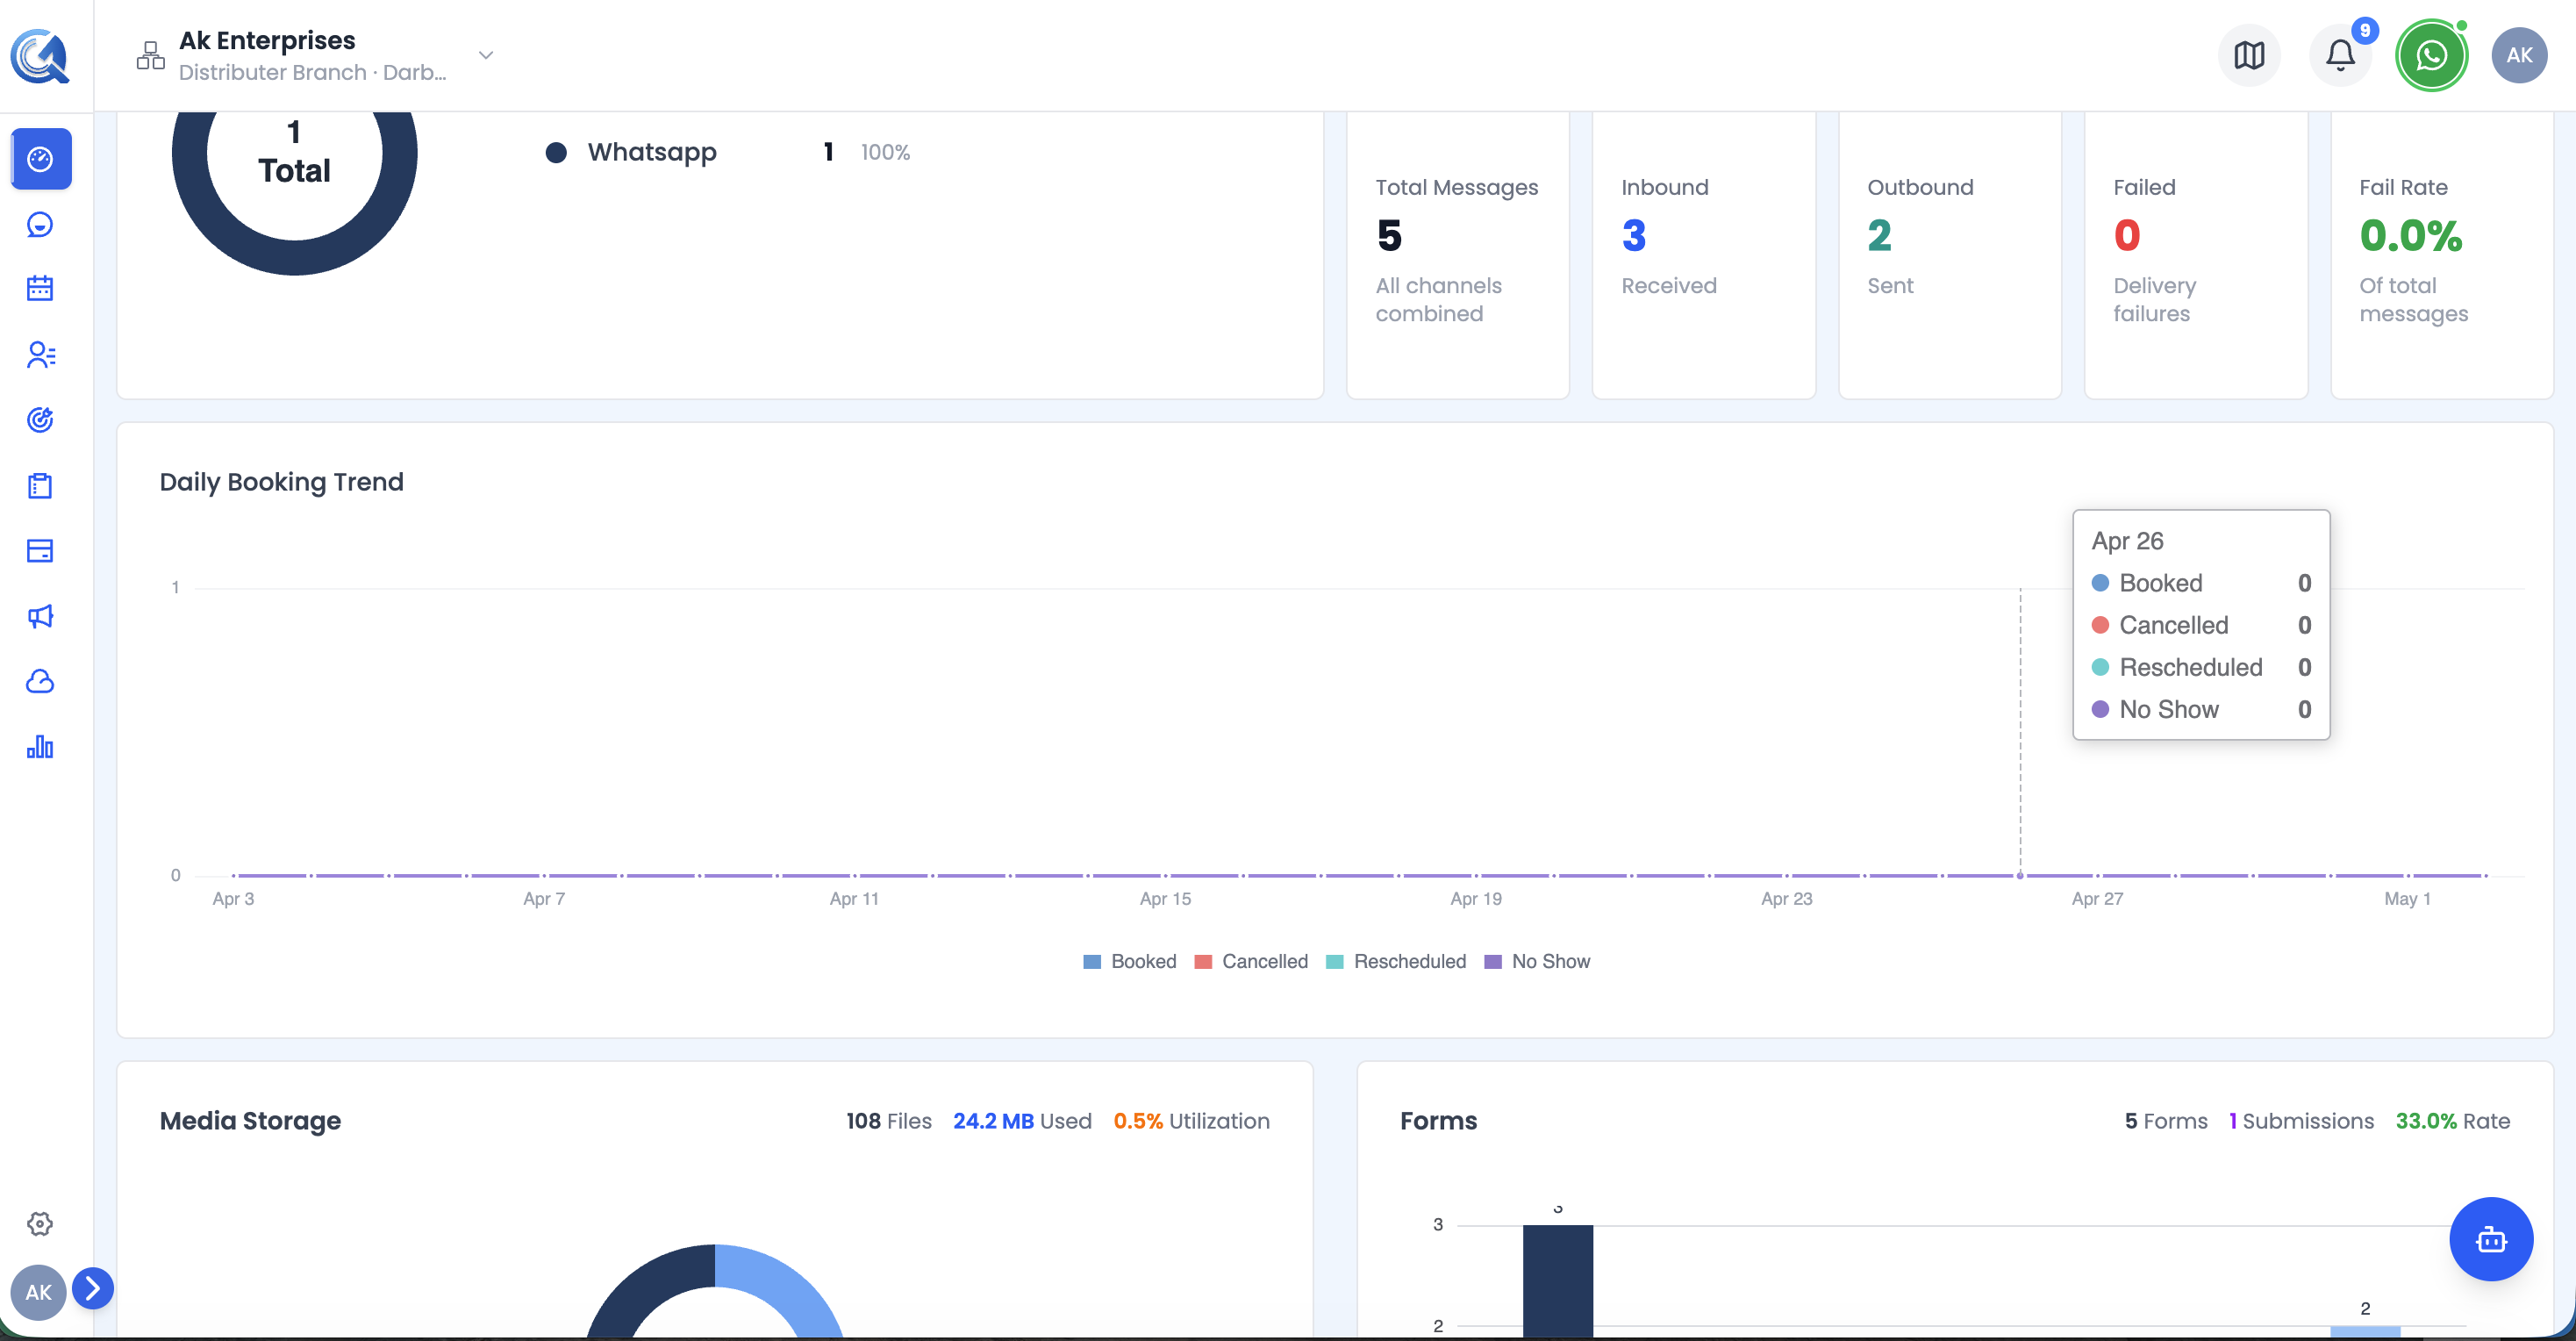
Task: Click the Outbound card value 2
Action: pyautogui.click(x=1880, y=236)
